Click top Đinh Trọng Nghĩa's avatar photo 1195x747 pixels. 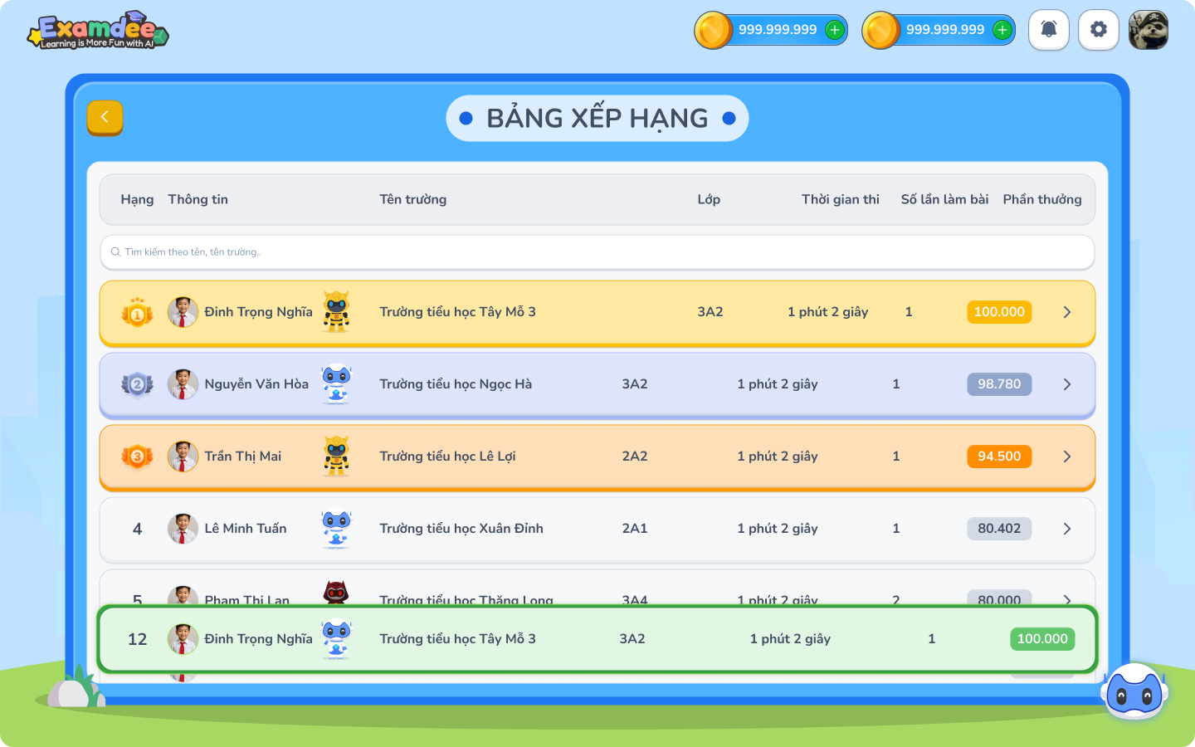183,312
